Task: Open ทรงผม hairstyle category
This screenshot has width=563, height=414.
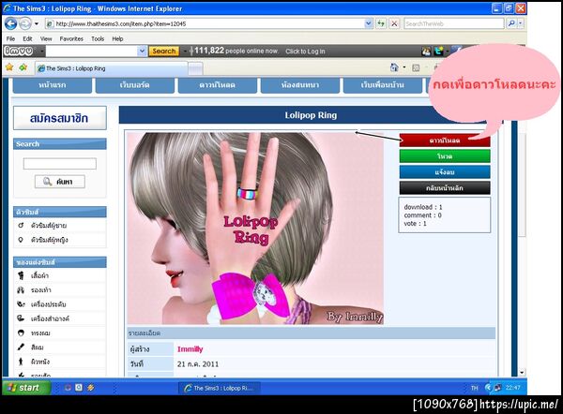Action: [x=40, y=333]
